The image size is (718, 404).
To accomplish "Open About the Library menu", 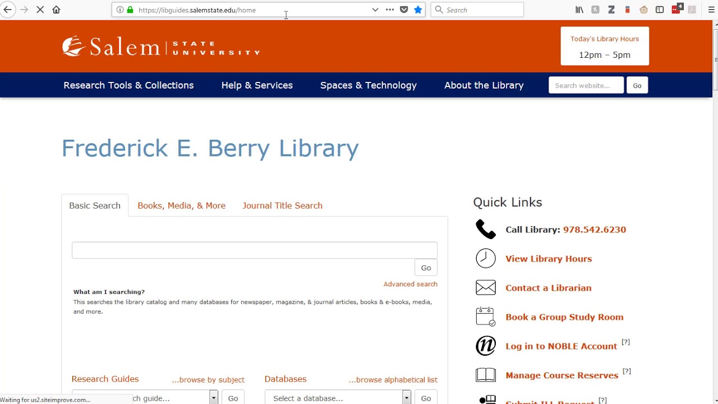I will coord(484,85).
